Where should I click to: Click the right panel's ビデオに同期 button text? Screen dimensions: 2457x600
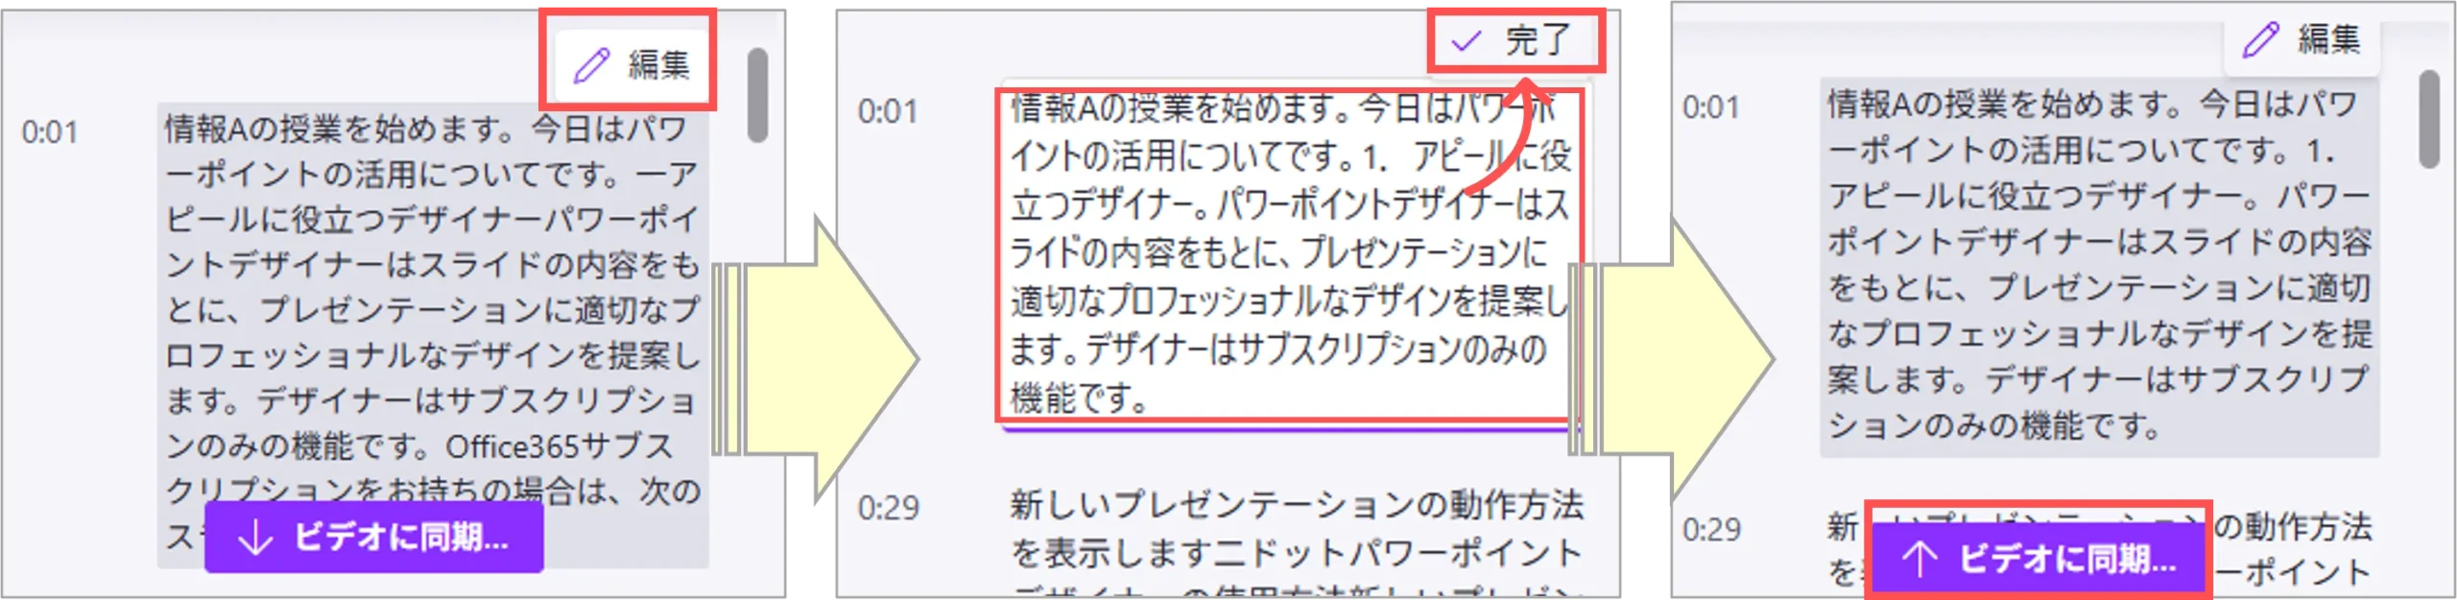pos(2067,558)
